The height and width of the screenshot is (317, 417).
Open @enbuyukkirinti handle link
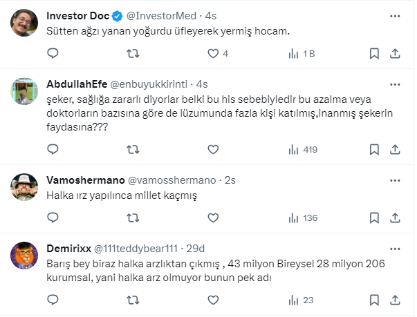coord(150,84)
